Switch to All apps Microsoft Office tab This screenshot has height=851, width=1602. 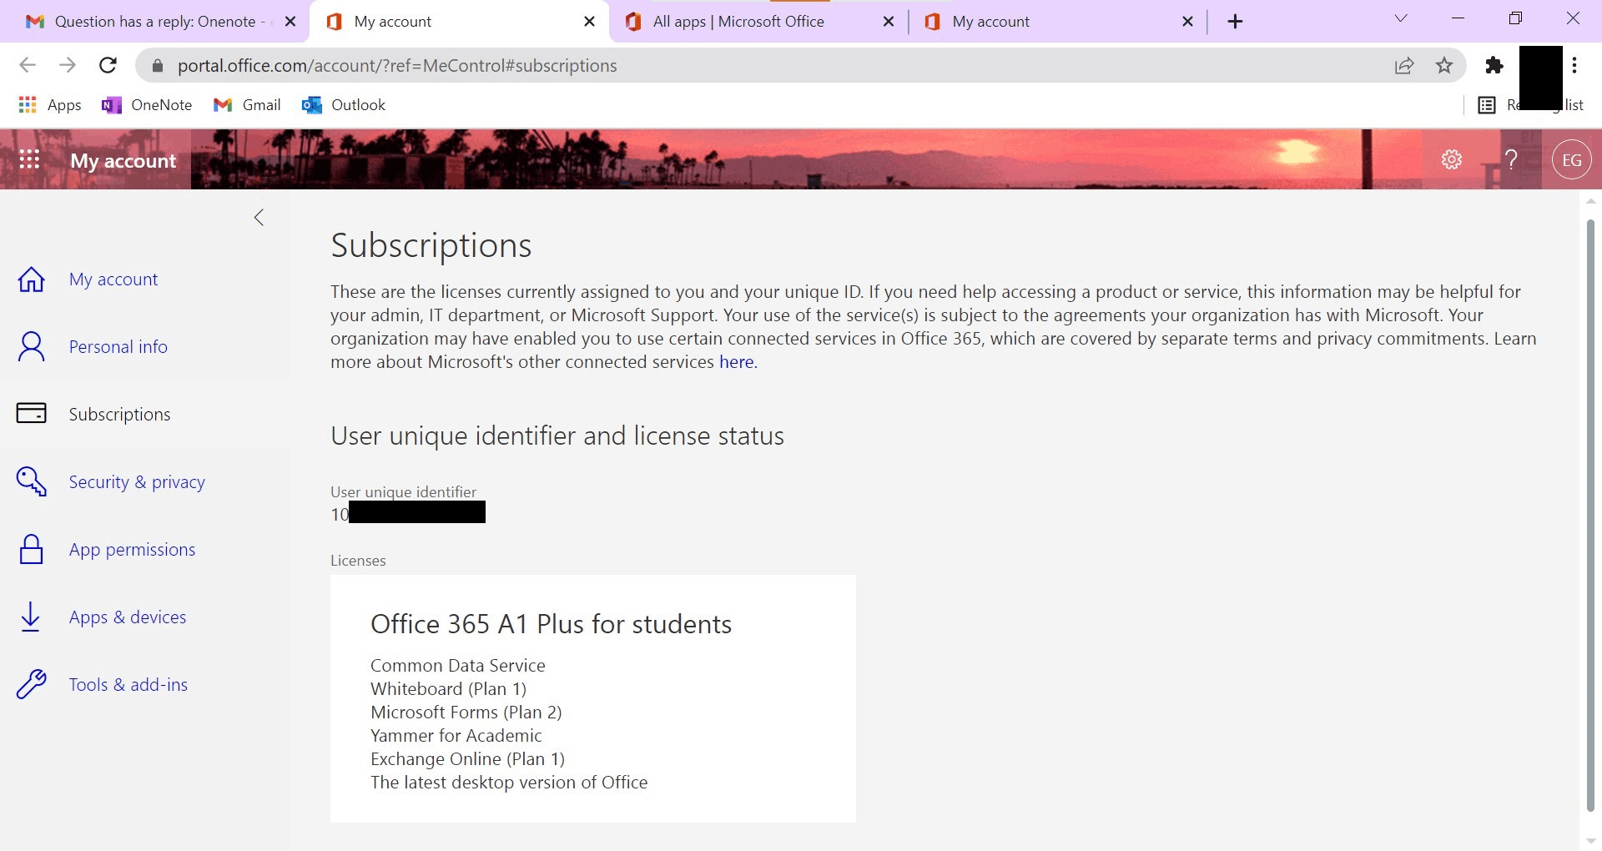pyautogui.click(x=759, y=22)
